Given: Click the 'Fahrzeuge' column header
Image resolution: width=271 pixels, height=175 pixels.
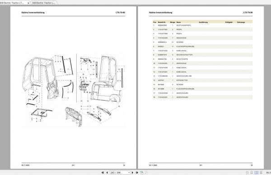Looking at the screenshot, I should pos(241,22).
